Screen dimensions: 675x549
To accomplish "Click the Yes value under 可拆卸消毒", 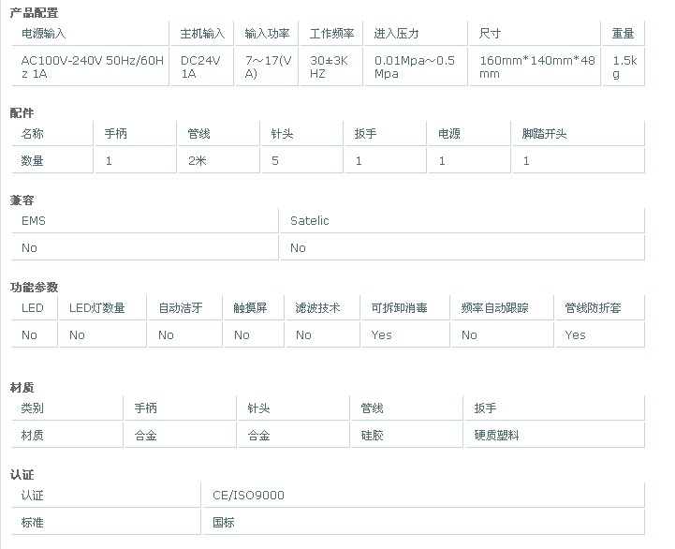I will pyautogui.click(x=381, y=335).
